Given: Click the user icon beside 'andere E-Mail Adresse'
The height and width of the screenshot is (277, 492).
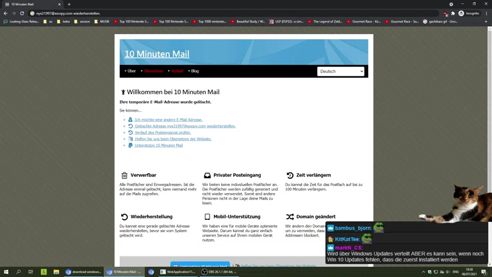Looking at the screenshot, I should click(x=130, y=120).
